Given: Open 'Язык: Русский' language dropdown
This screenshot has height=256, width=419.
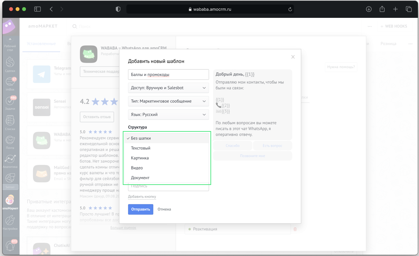Looking at the screenshot, I should (168, 115).
